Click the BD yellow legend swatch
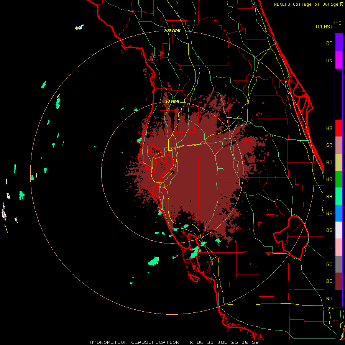Image resolution: width=345 pixels, height=345 pixels. (338, 163)
